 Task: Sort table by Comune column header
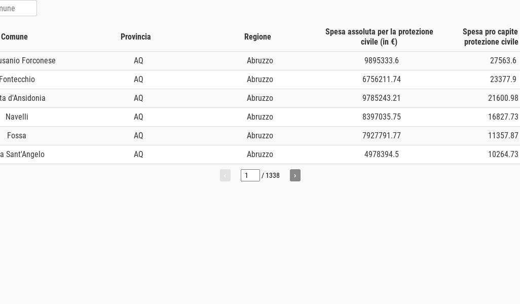coord(15,37)
